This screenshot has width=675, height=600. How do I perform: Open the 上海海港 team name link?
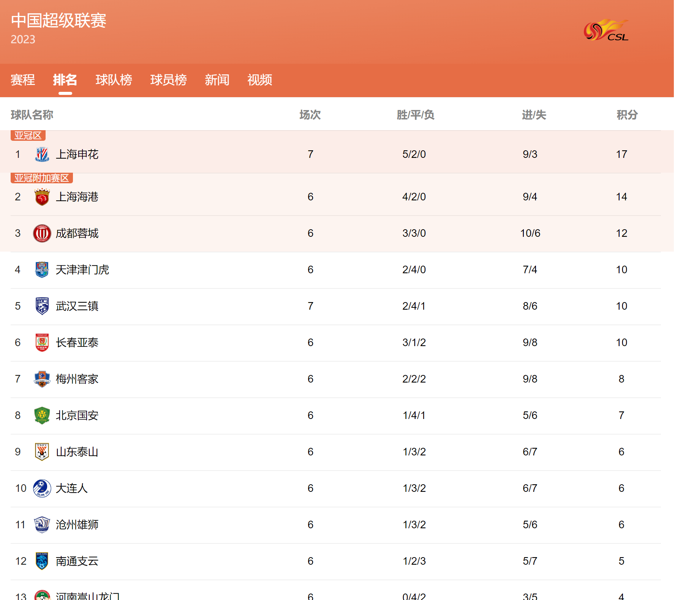click(x=77, y=197)
